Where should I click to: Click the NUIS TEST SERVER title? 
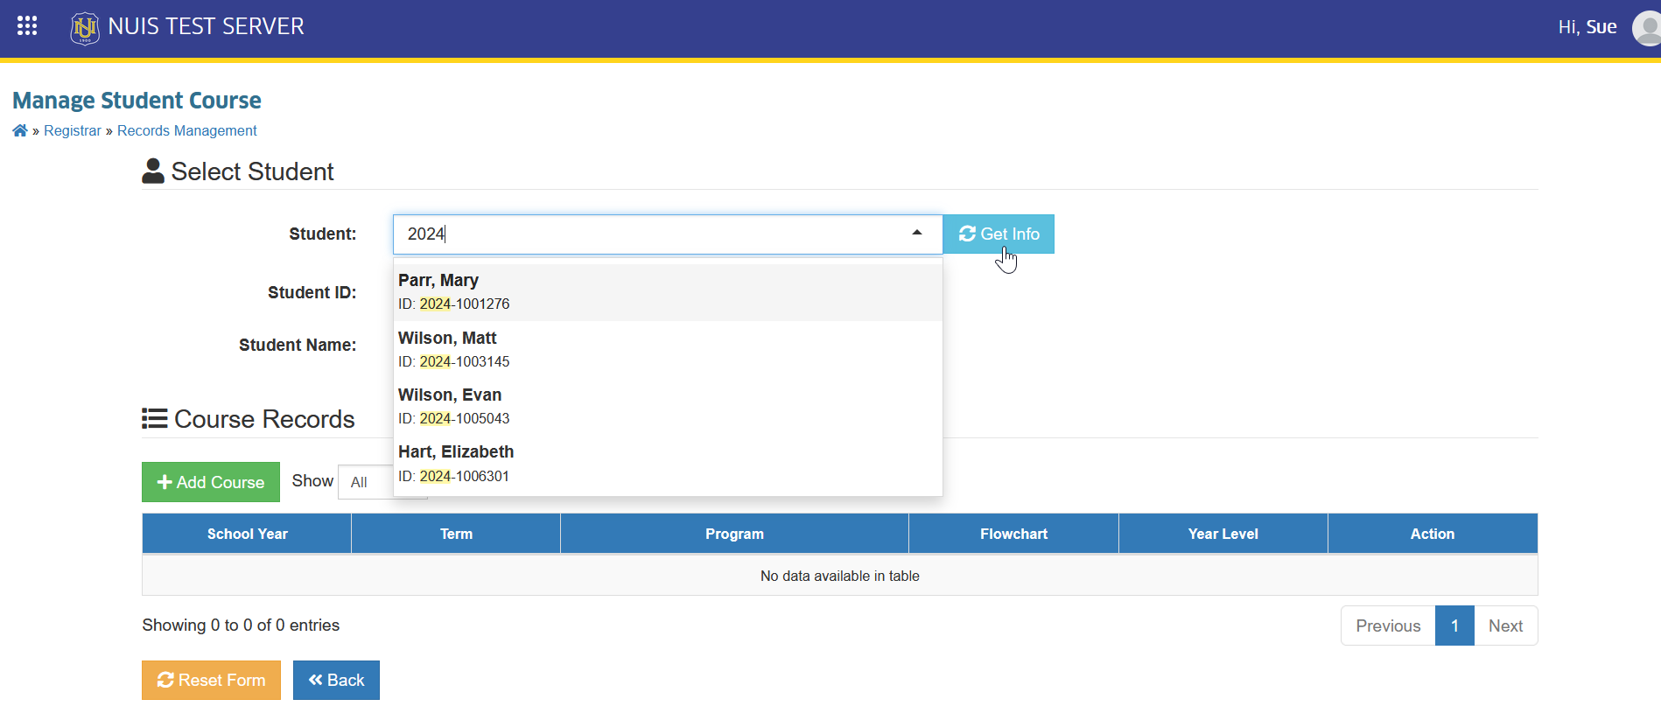(x=207, y=26)
